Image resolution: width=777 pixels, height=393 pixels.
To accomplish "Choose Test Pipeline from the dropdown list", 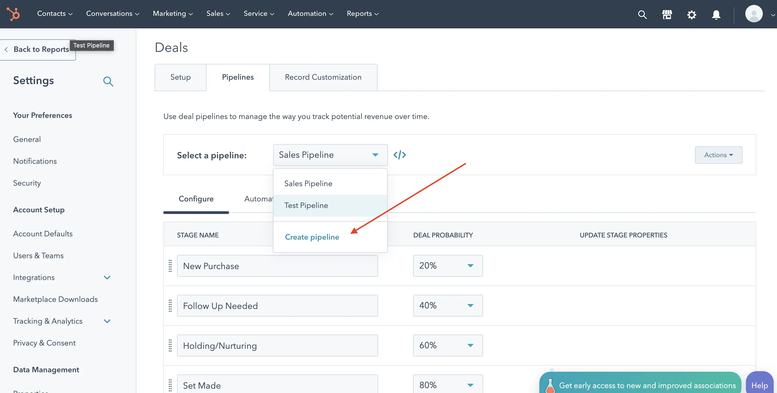I will point(330,206).
